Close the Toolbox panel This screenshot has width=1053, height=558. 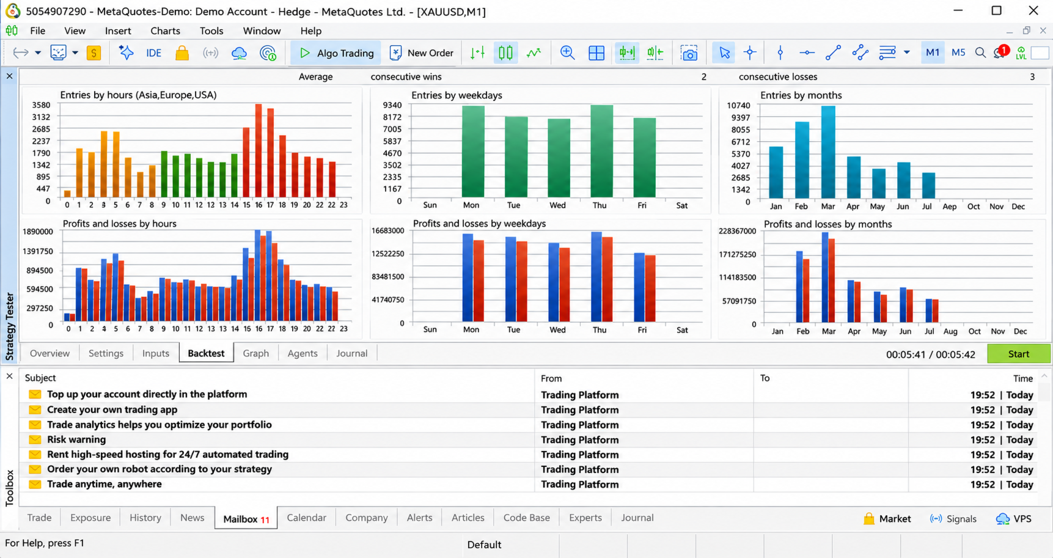pos(9,376)
